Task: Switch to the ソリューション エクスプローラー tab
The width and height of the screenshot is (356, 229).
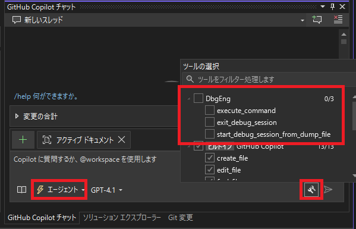Action: tap(122, 218)
